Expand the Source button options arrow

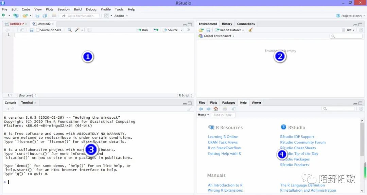181,30
